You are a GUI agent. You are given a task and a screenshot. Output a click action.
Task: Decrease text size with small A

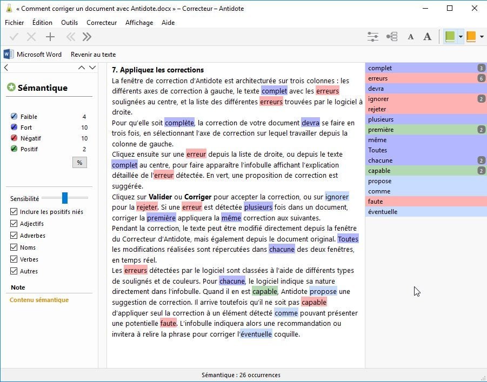click(411, 37)
